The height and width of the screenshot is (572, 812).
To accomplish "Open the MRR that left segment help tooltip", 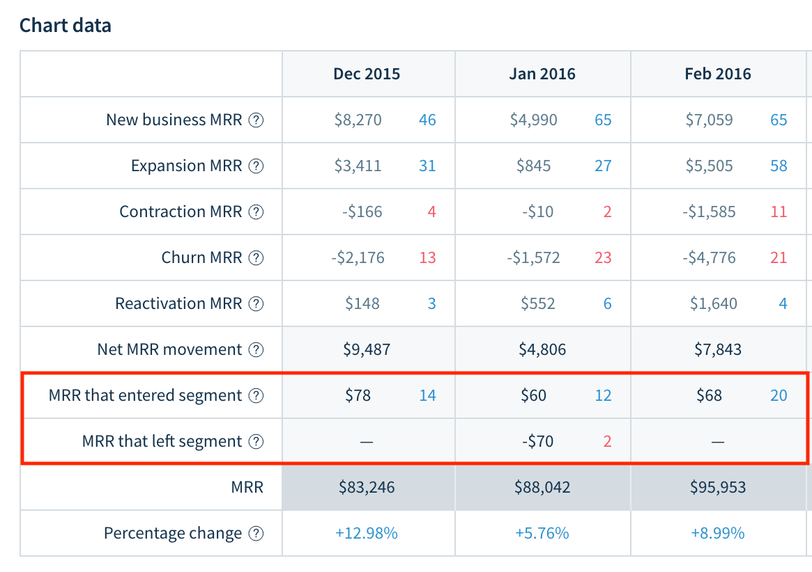I will 256,440.
